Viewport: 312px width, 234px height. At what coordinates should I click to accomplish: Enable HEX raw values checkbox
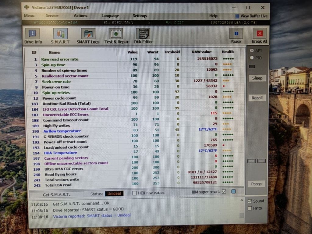coord(134,193)
